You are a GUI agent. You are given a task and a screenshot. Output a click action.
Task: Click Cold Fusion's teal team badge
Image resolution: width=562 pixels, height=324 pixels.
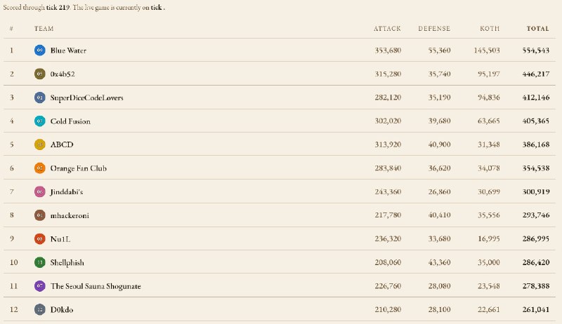(x=40, y=121)
